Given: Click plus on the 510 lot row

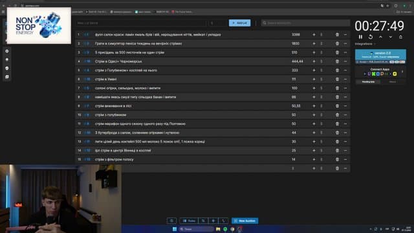Looking at the screenshot, I should point(314,52).
